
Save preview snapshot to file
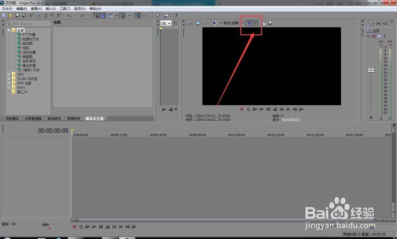point(270,23)
